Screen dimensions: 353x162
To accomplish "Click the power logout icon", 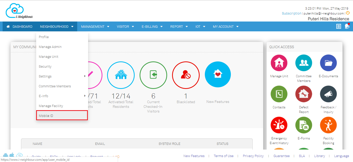I will point(348,12).
